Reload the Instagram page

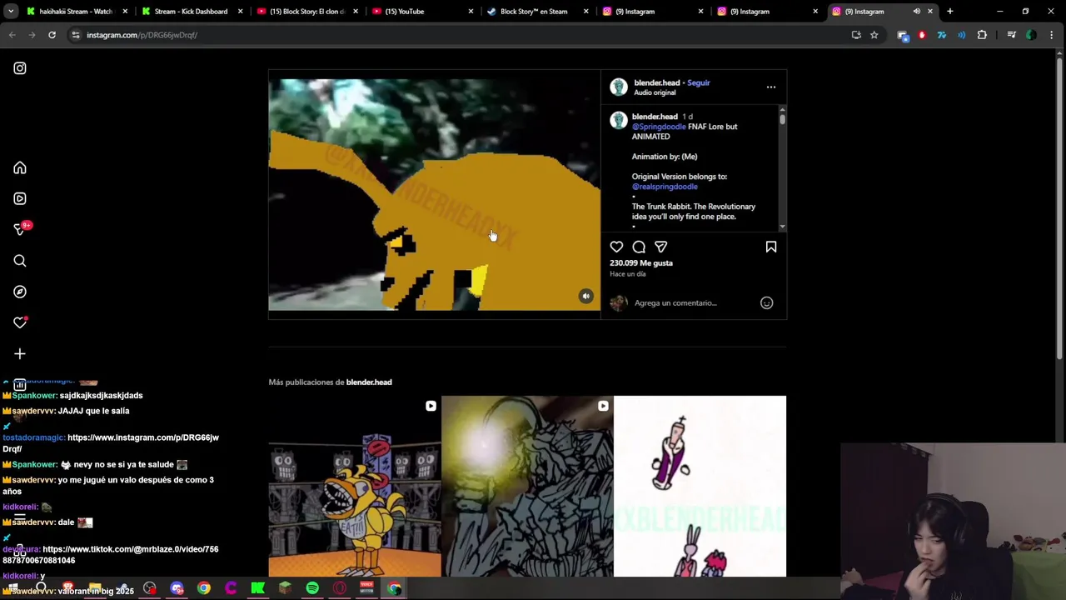point(52,35)
